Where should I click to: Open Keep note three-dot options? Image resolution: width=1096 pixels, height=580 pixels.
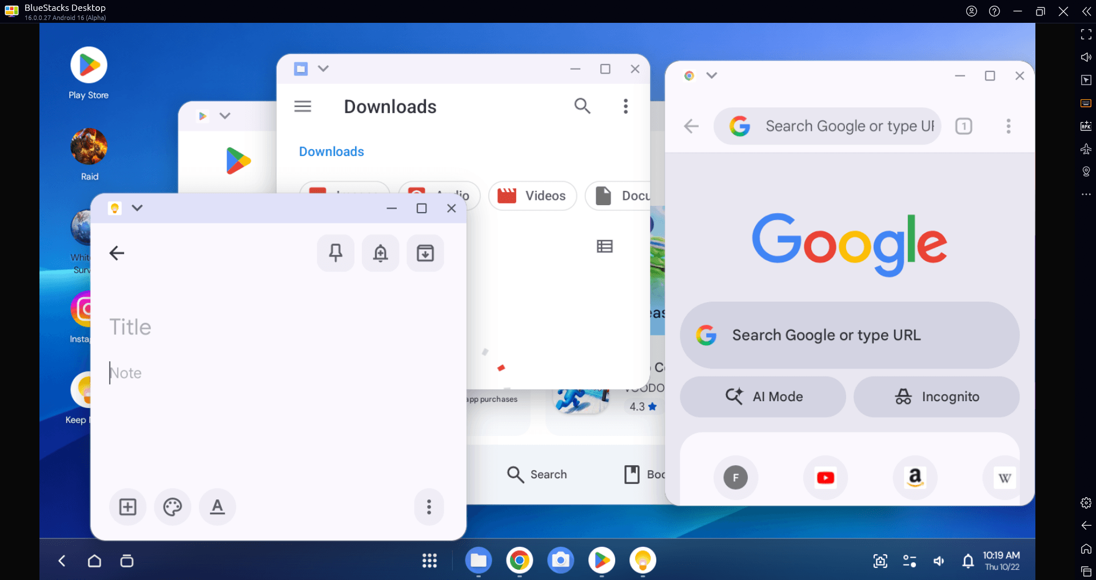click(429, 507)
